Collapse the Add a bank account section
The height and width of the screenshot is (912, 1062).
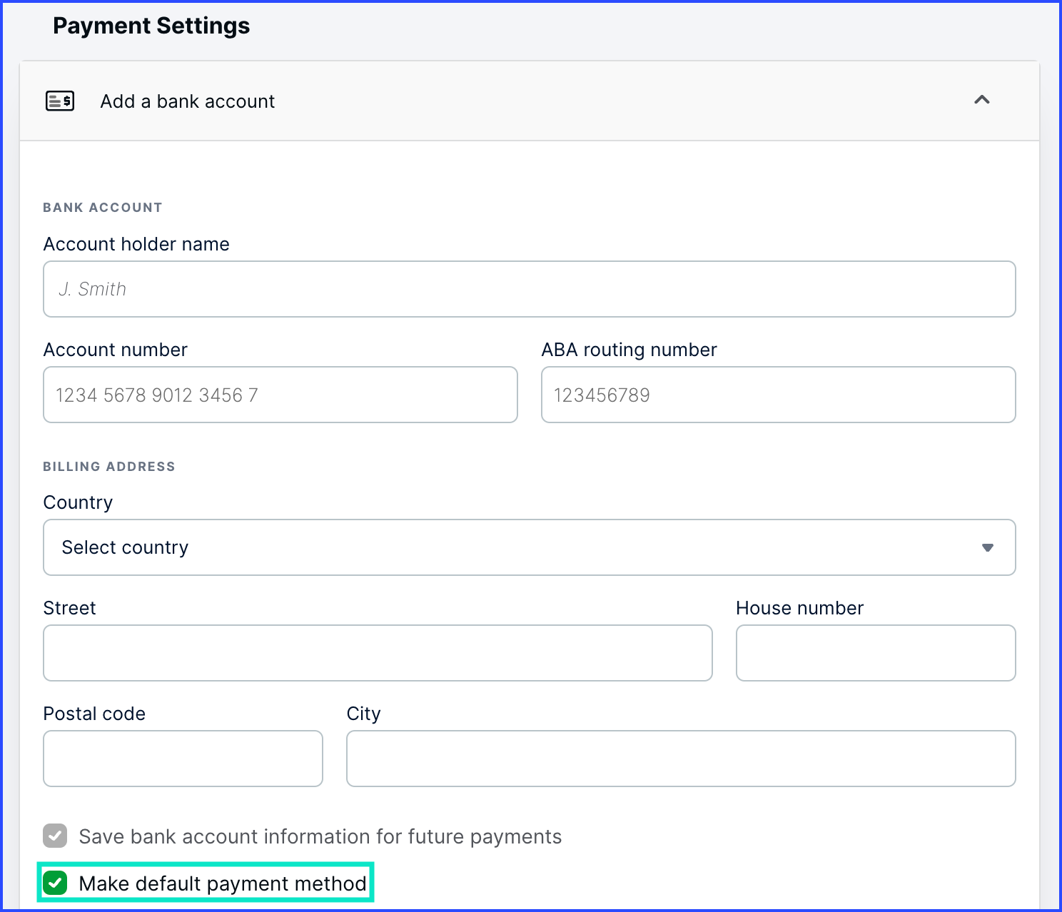pos(981,101)
